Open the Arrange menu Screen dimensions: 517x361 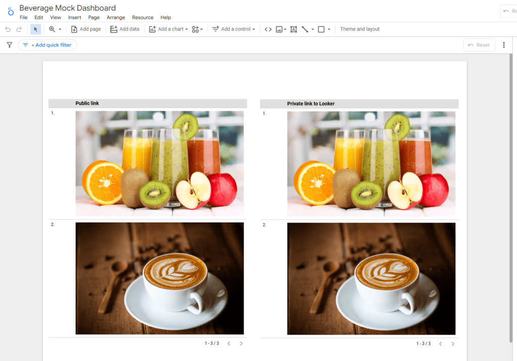tap(116, 18)
